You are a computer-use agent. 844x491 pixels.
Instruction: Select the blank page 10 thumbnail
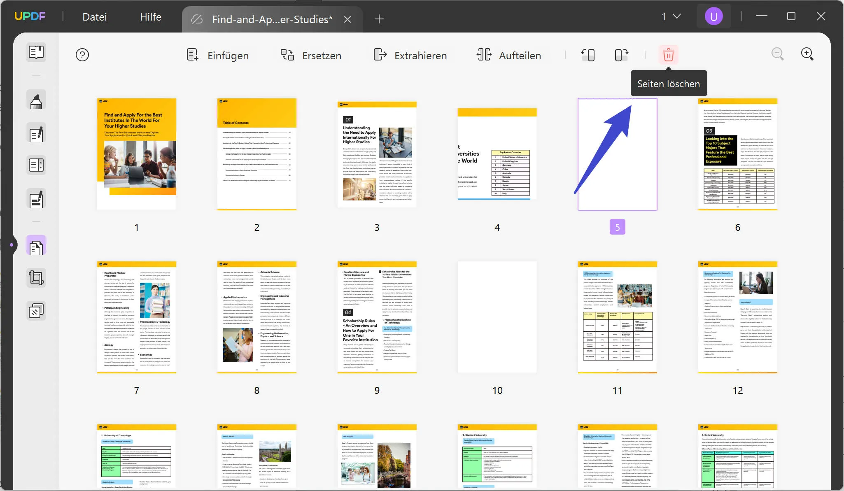pyautogui.click(x=497, y=317)
